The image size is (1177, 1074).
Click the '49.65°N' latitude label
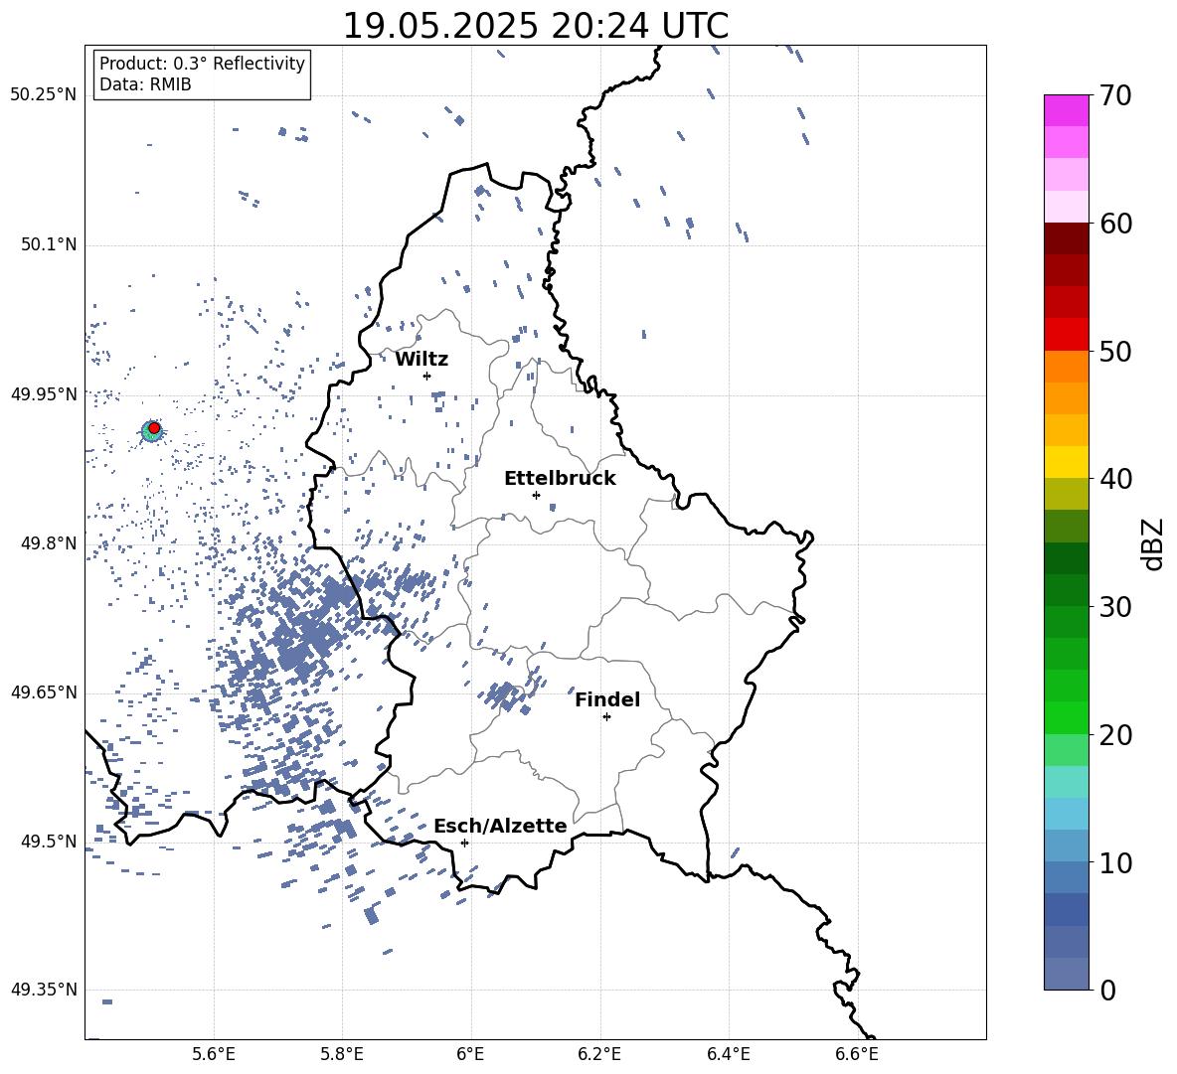(44, 691)
